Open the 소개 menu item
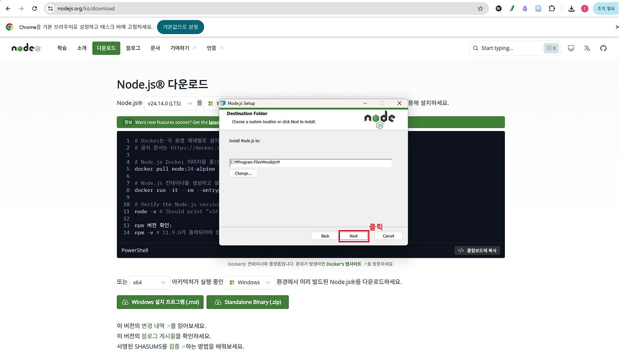The height and width of the screenshot is (354, 619). point(82,48)
